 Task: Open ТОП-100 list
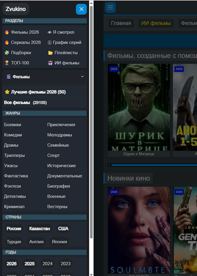tap(20, 63)
